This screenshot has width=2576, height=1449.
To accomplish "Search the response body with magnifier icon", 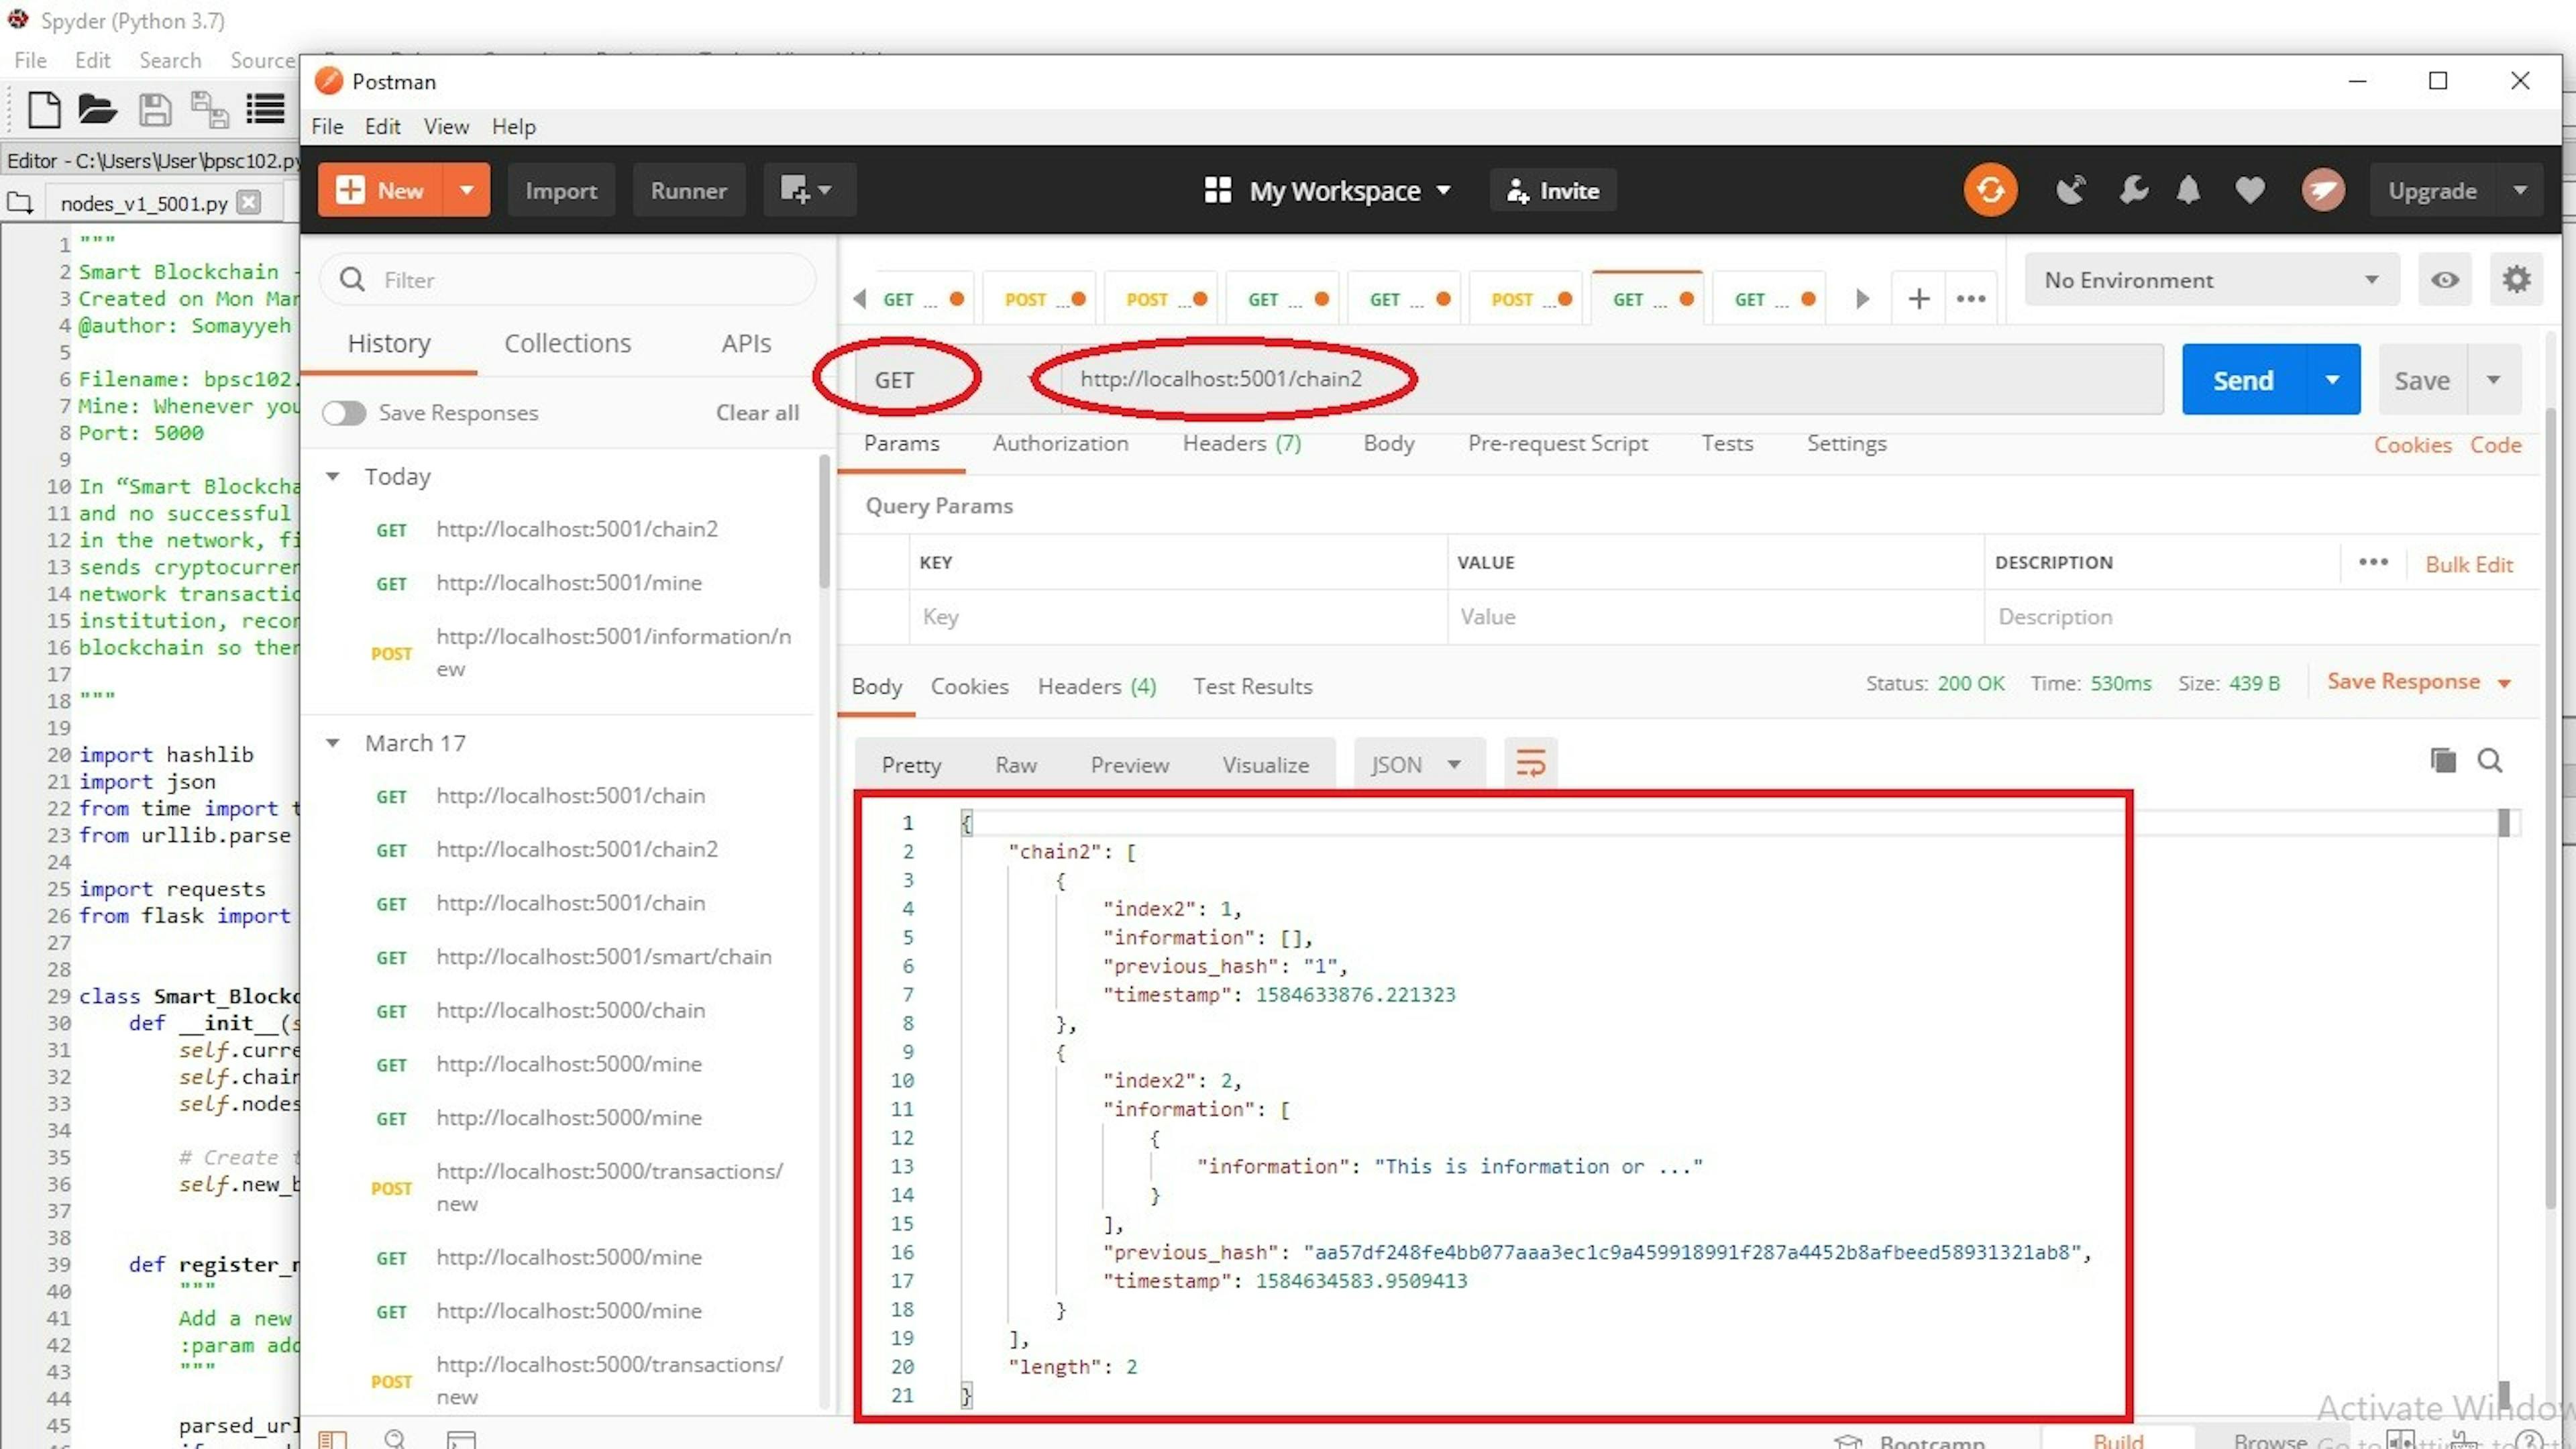I will pyautogui.click(x=2490, y=761).
